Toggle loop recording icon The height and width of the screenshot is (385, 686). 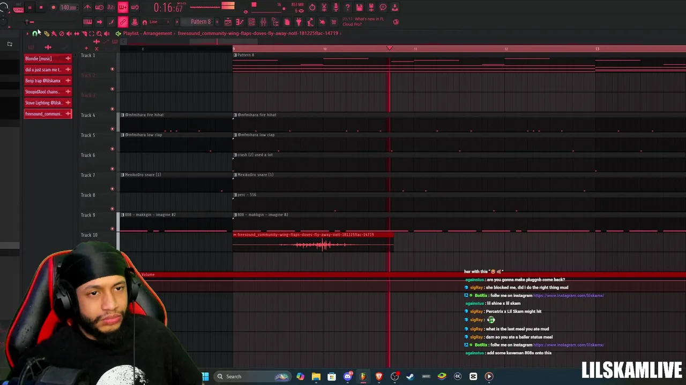point(135,7)
